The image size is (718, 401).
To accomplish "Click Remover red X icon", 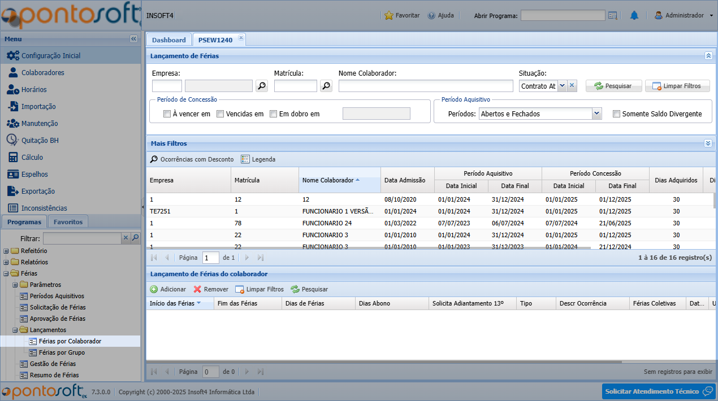I will (197, 289).
